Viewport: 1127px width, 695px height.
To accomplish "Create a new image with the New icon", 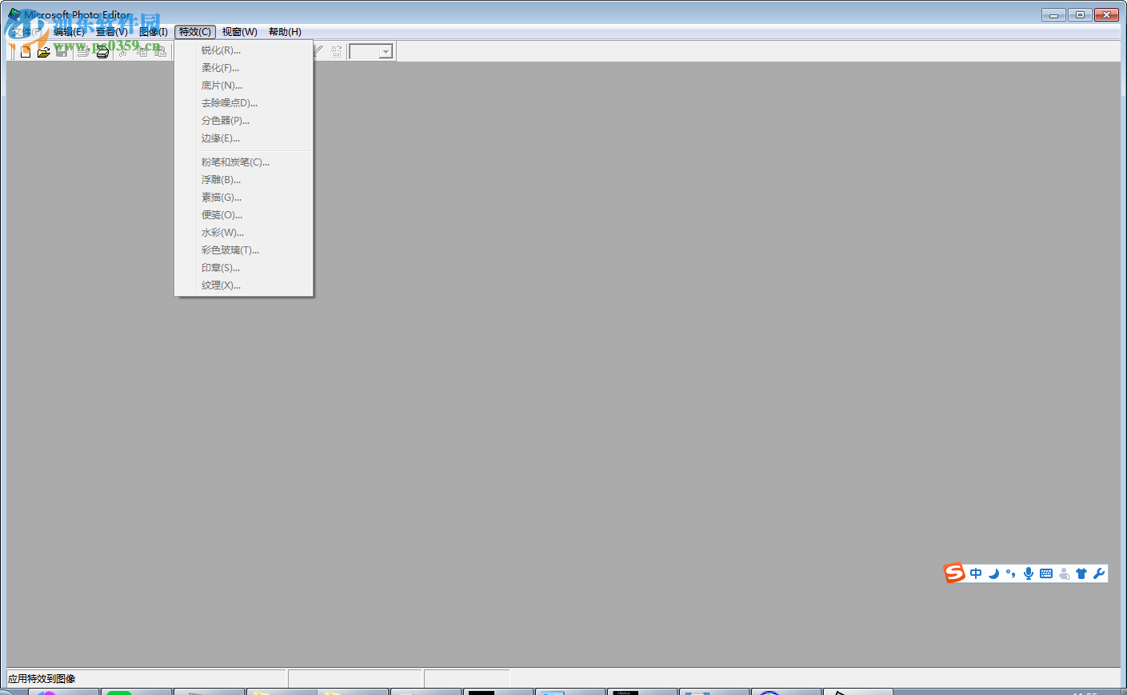I will point(26,52).
